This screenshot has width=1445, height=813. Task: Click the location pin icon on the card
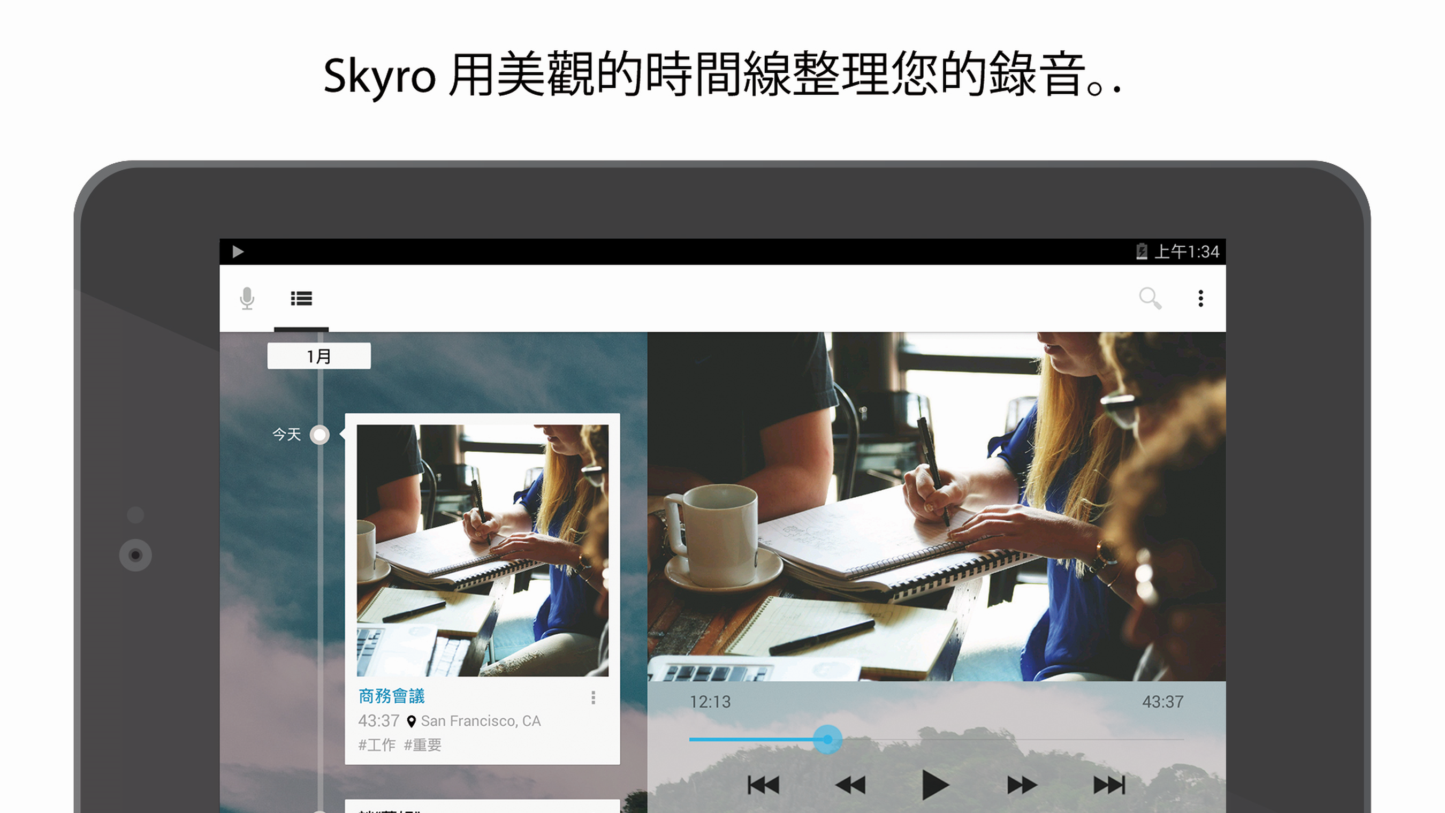411,721
